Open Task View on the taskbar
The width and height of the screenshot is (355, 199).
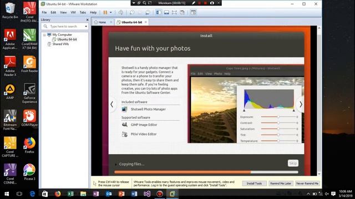click(x=19, y=194)
